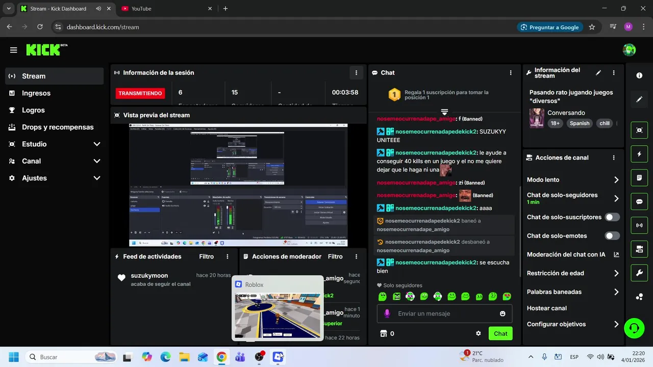Click Filtro in Acciones de moderador
This screenshot has height=367, width=653.
pos(335,257)
